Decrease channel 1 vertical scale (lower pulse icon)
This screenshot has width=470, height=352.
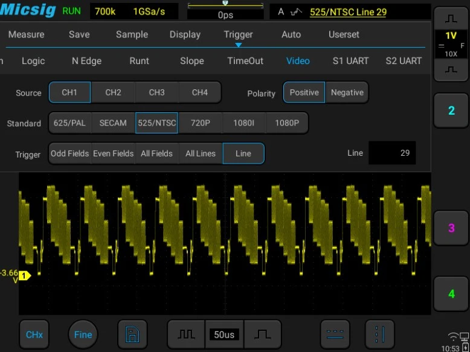[451, 70]
